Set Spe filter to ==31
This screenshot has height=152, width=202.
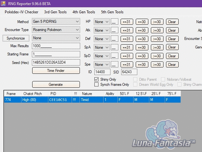[127, 65]
